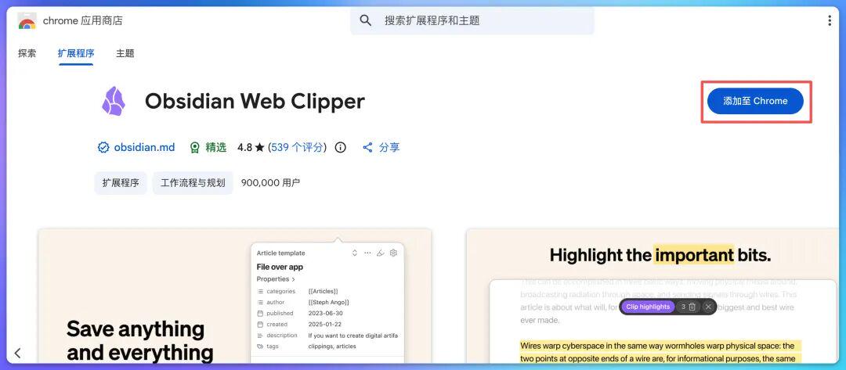Screen dimensions: 846x370
Task: Click the tags property tag icon
Action: coord(260,347)
